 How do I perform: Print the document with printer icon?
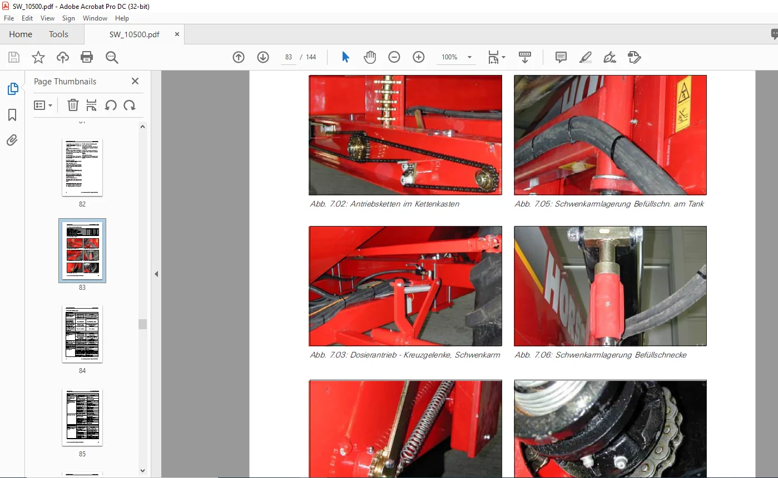coord(87,57)
